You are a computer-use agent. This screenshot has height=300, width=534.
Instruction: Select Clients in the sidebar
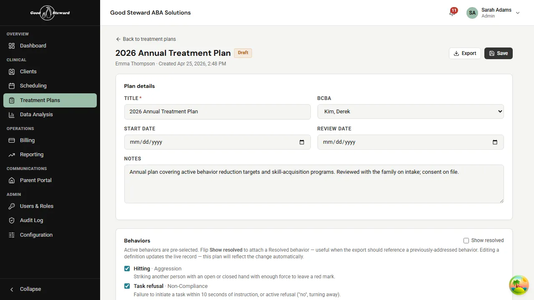[x=28, y=71]
